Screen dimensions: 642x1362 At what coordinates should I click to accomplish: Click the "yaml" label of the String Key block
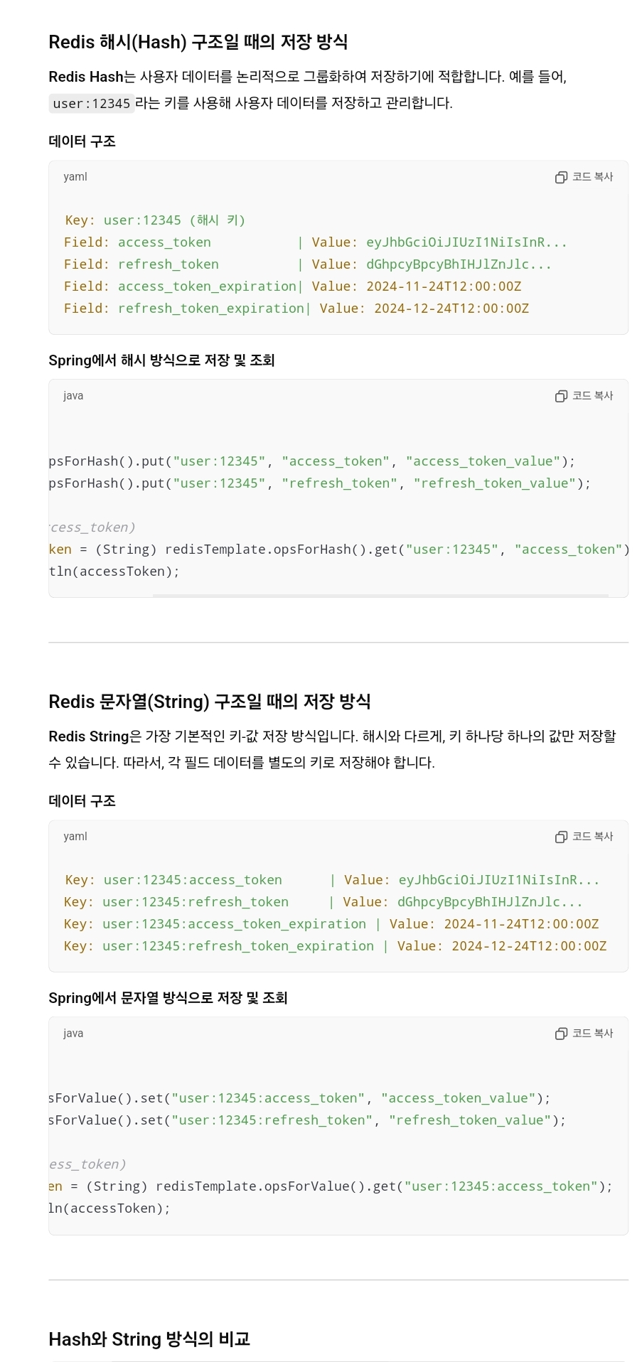(75, 837)
